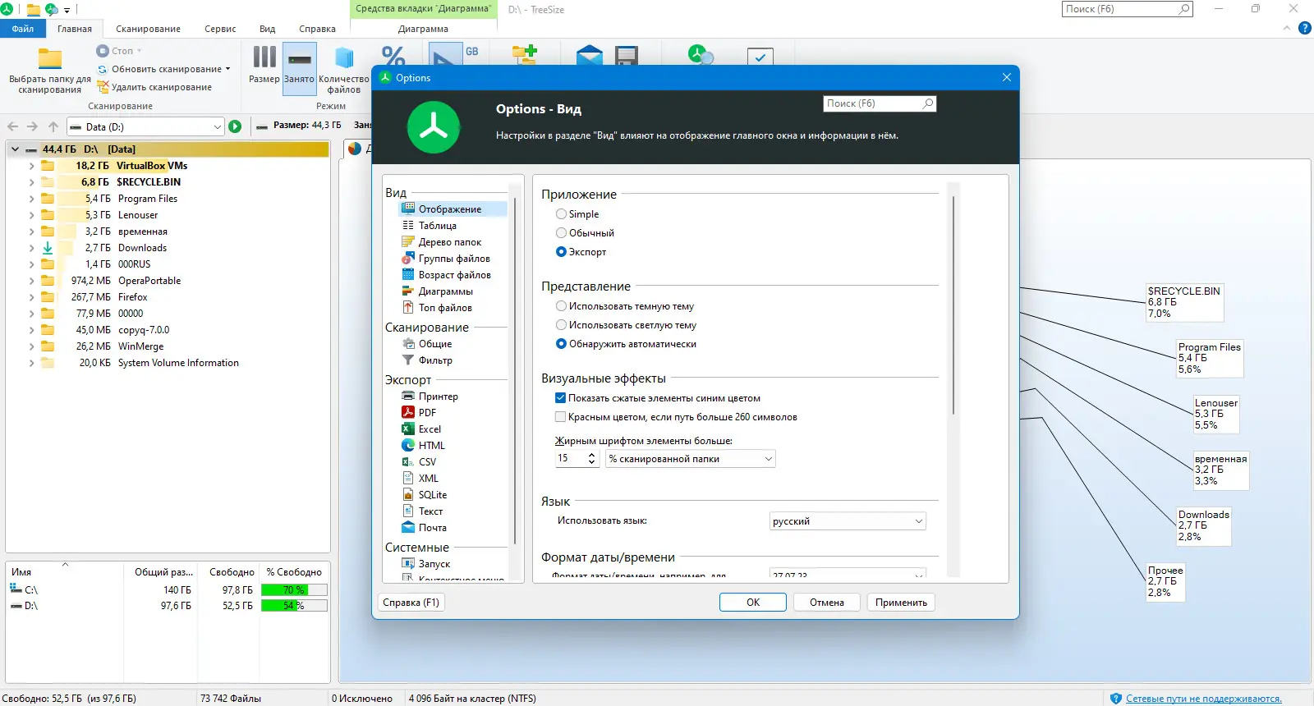Switch mode to Количество файлов
This screenshot has height=706, width=1314.
[344, 70]
